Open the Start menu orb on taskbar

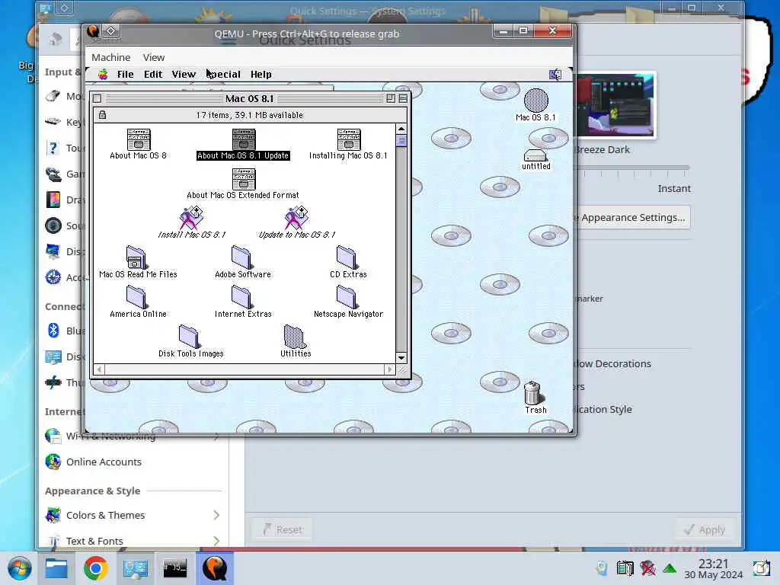(x=19, y=568)
